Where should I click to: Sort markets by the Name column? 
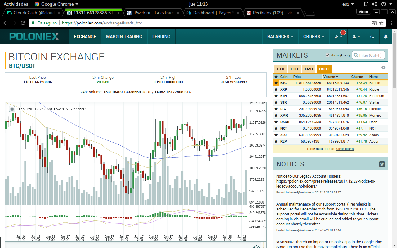tap(374, 77)
